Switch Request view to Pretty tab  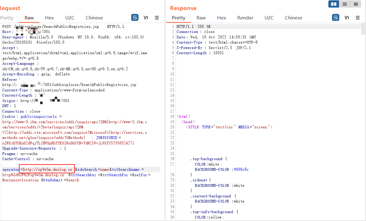[x=7, y=18]
